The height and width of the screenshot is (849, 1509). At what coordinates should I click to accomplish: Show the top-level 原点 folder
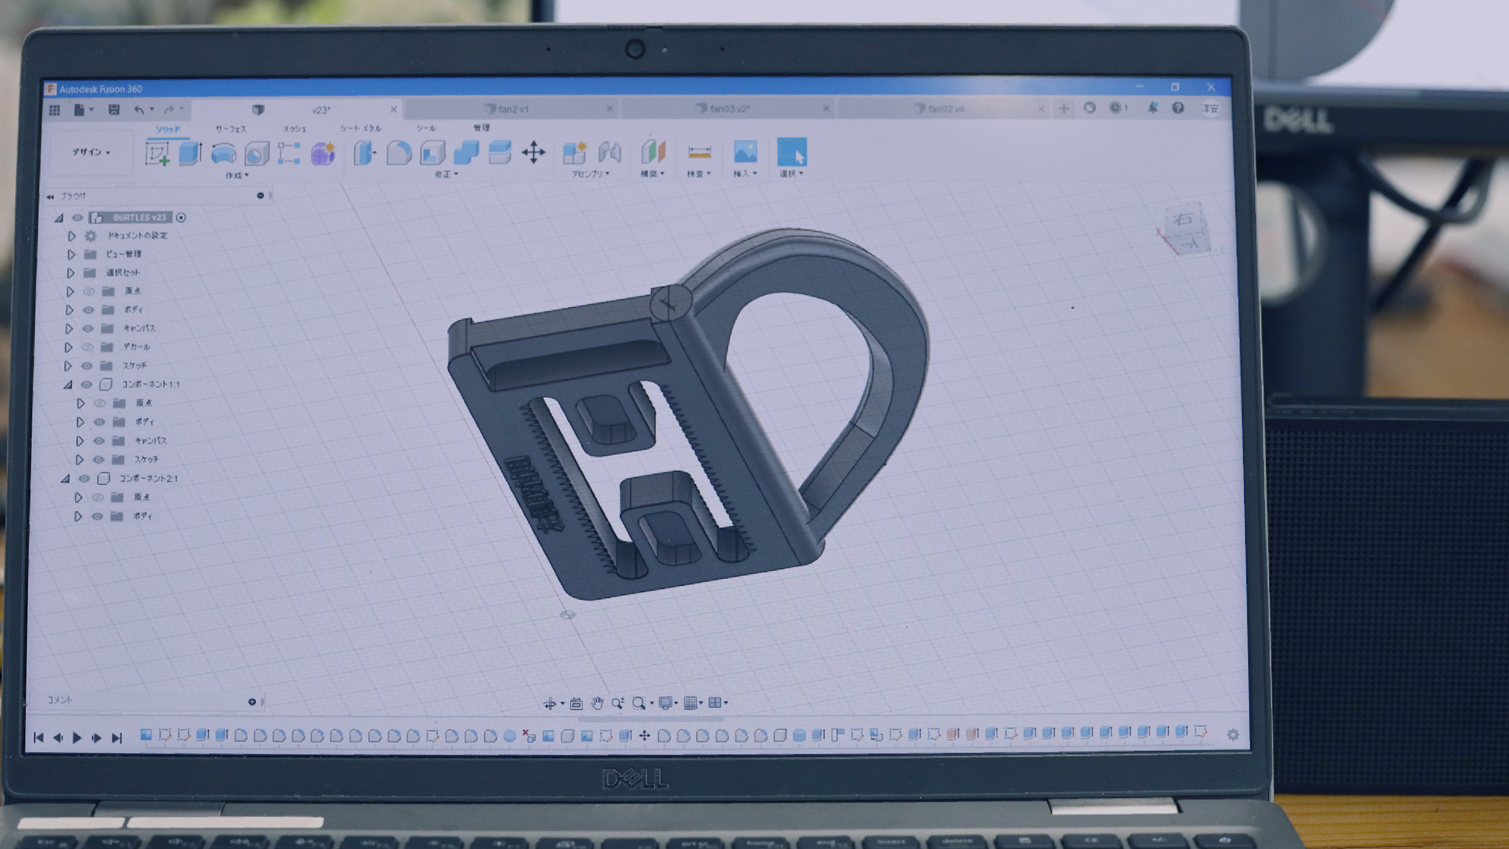tap(89, 291)
